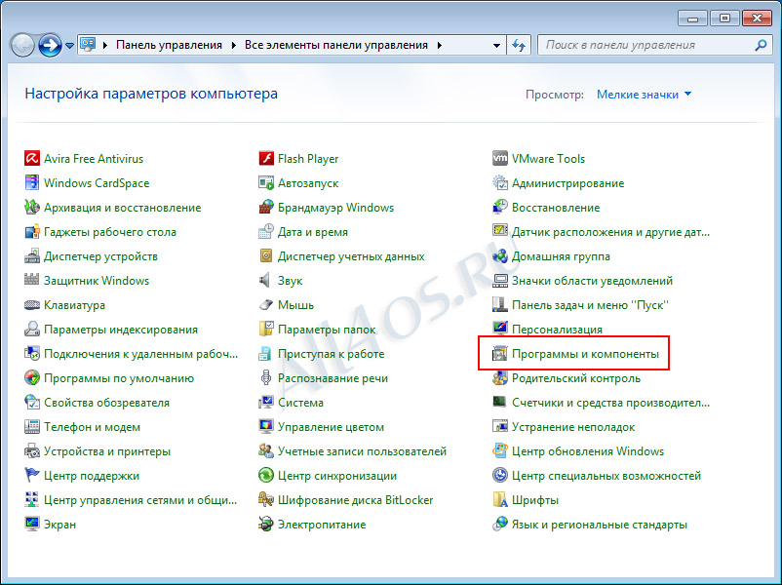782x585 pixels.
Task: Click the Мышь icon
Action: point(266,305)
